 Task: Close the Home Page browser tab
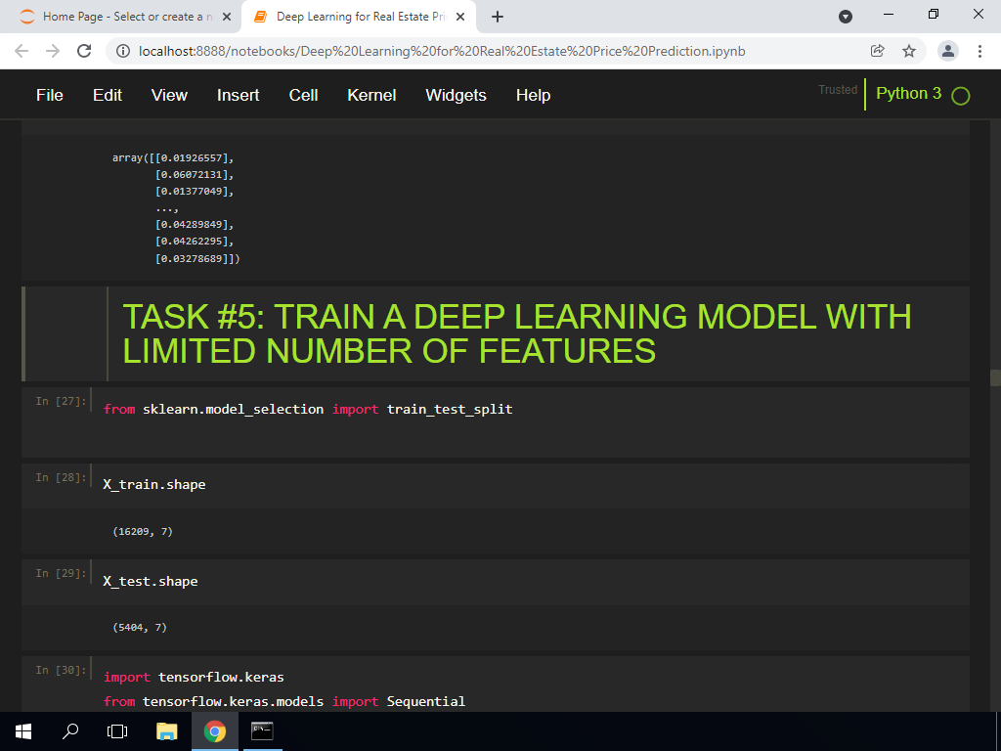coord(226,17)
